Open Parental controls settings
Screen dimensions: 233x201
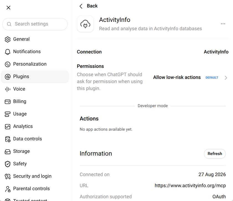pyautogui.click(x=35, y=189)
